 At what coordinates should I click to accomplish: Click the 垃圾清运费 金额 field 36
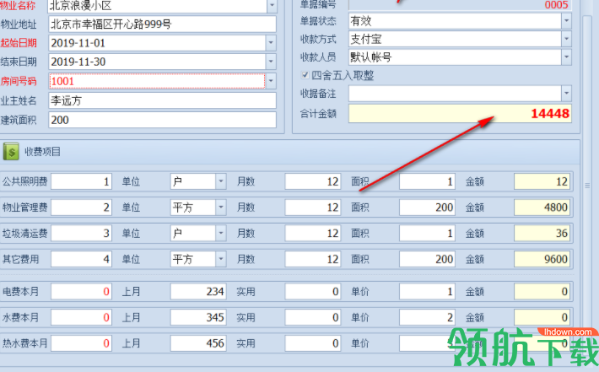(x=542, y=234)
